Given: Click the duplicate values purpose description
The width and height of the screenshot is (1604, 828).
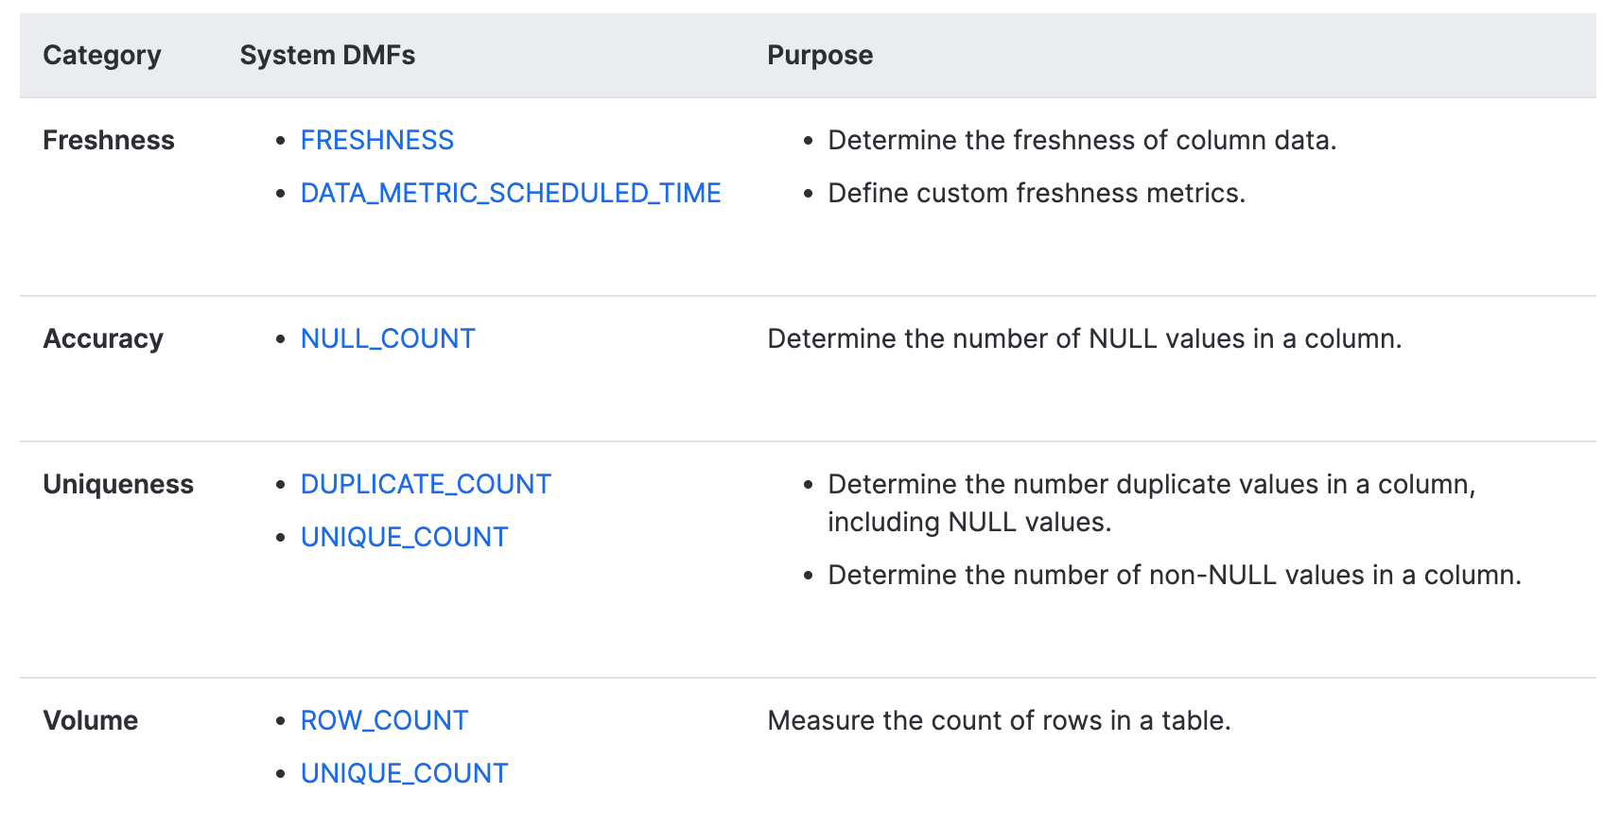Looking at the screenshot, I should (1152, 503).
